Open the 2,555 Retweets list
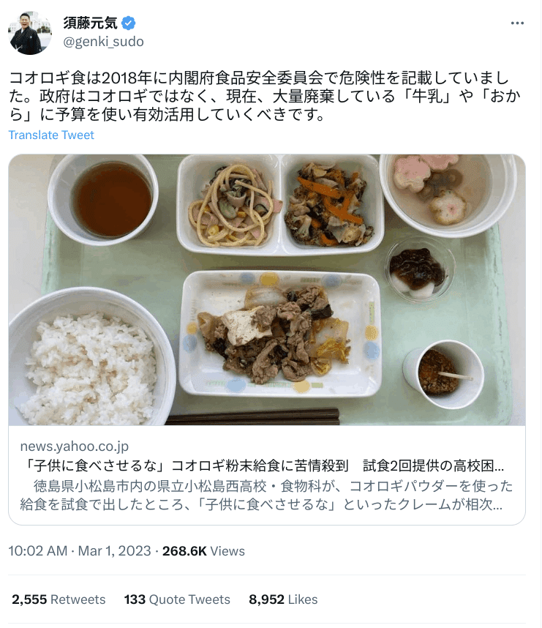 [59, 599]
